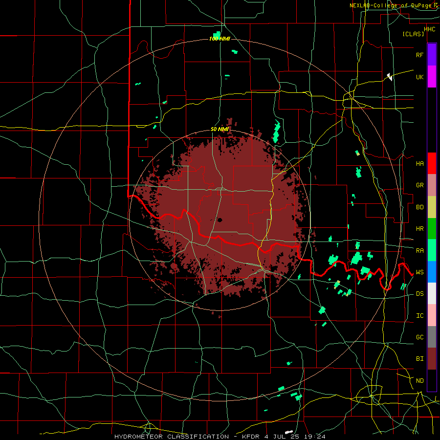Image resolution: width=440 pixels, height=440 pixels.
Task: Click the HHC product label
Action: 429,29
